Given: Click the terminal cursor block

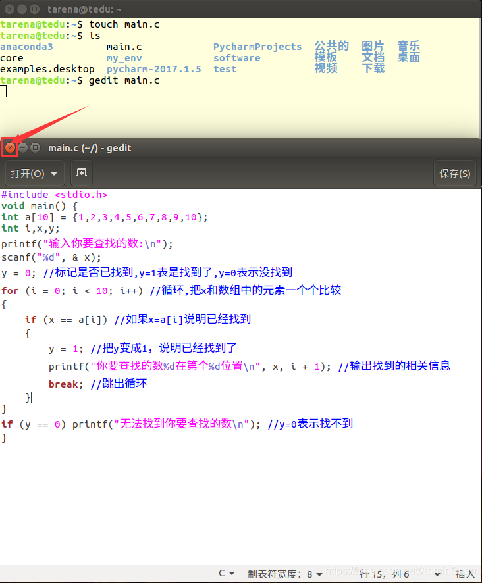Looking at the screenshot, I should point(3,91).
